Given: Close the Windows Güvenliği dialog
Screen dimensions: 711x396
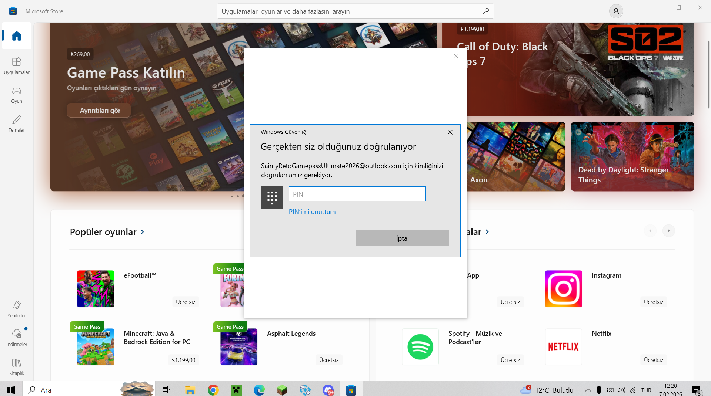Looking at the screenshot, I should coord(450,132).
